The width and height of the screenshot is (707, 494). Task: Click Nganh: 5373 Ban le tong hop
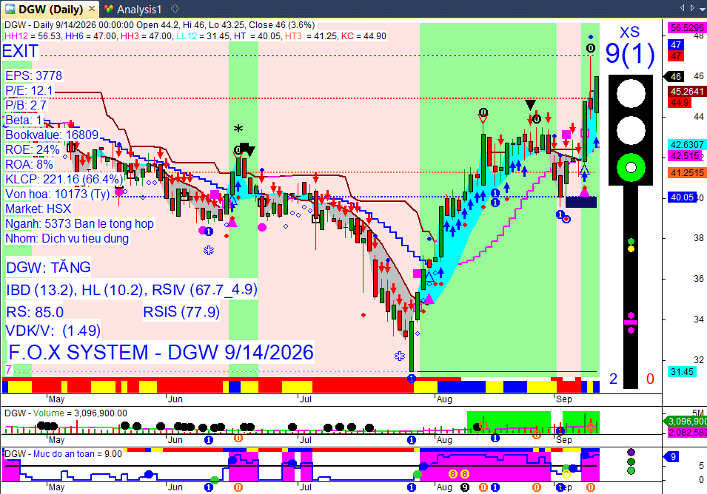pos(79,224)
